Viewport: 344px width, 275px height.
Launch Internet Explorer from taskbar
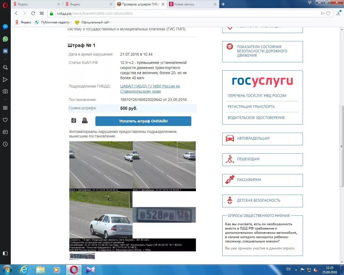(24, 270)
